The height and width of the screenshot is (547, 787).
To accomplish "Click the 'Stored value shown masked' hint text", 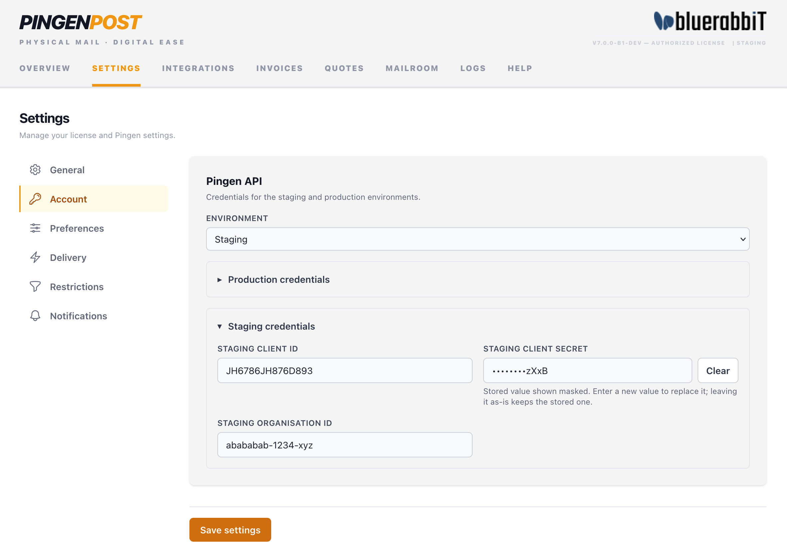I will 610,396.
